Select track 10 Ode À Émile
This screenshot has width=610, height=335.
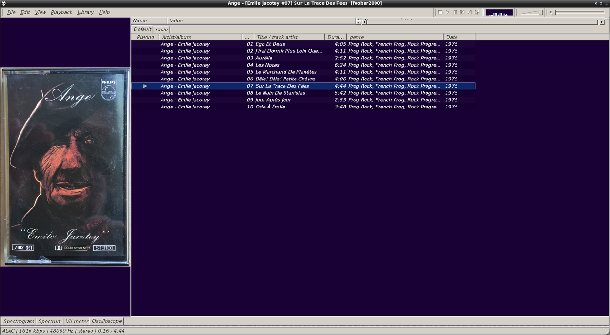303,107
